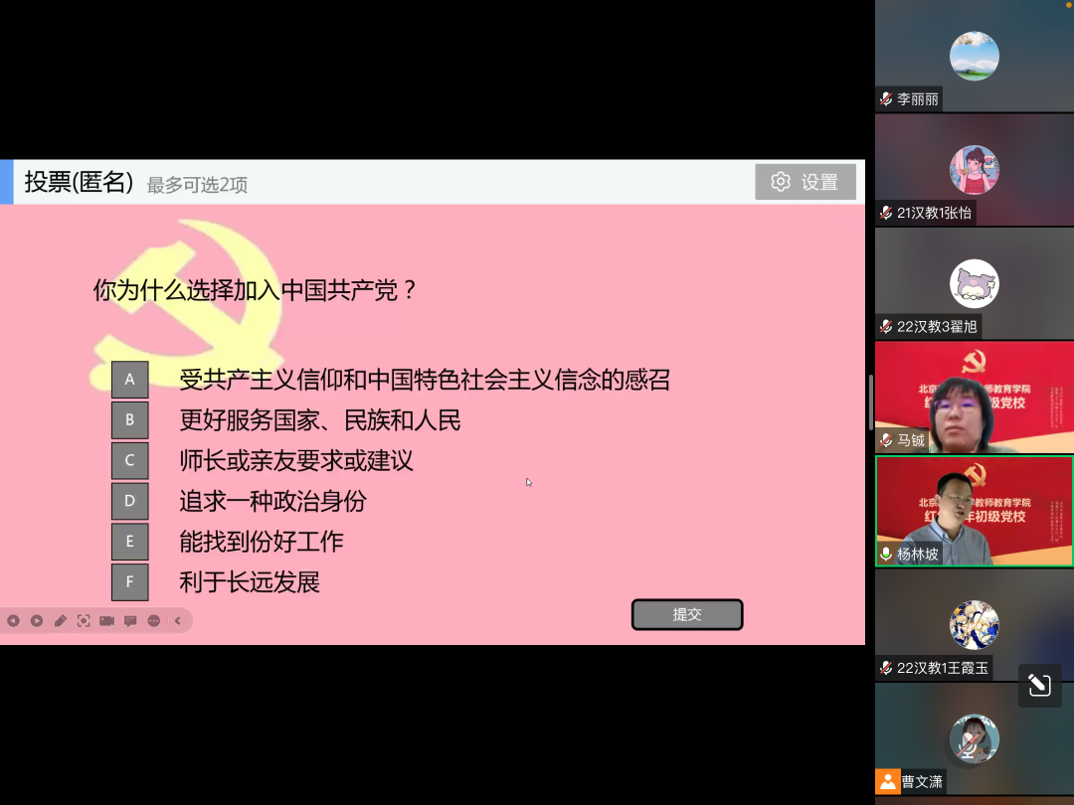1074x805 pixels.
Task: Click the video camera icon in slide toolbar
Action: pyautogui.click(x=106, y=621)
